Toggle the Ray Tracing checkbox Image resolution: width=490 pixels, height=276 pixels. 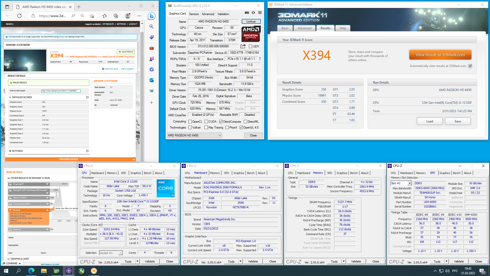click(x=206, y=128)
